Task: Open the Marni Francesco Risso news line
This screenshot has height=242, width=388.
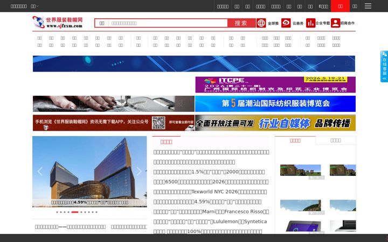Action: click(x=211, y=212)
